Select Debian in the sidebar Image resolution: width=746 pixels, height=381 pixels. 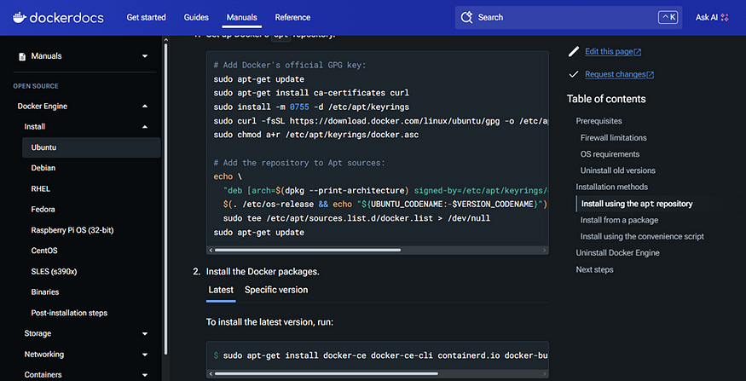[43, 168]
